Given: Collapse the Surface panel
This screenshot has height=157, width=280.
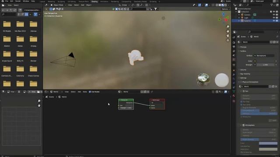Looking at the screenshot, I should coord(243,51).
